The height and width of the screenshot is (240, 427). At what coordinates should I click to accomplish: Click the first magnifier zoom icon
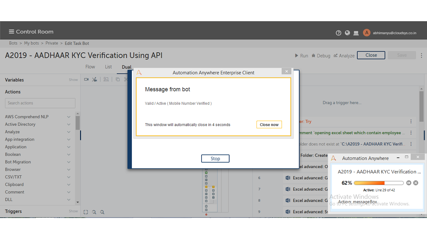pos(94,212)
